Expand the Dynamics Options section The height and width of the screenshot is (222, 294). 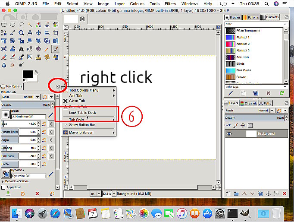(x=3, y=181)
